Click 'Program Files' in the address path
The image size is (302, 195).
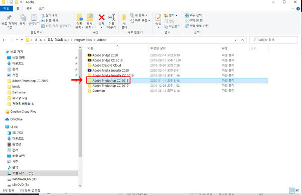[x=83, y=40]
